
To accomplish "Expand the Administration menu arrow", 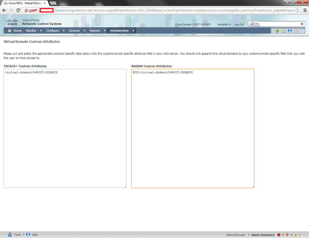I will click(x=133, y=31).
